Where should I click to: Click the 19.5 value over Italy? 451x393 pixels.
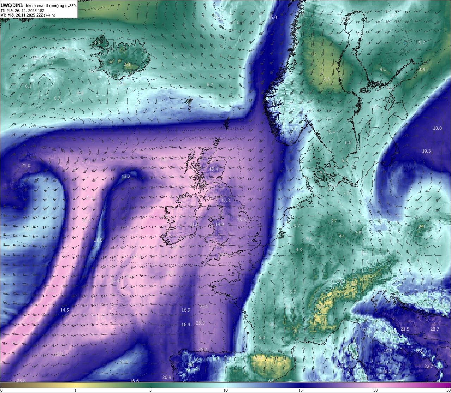[388, 351]
